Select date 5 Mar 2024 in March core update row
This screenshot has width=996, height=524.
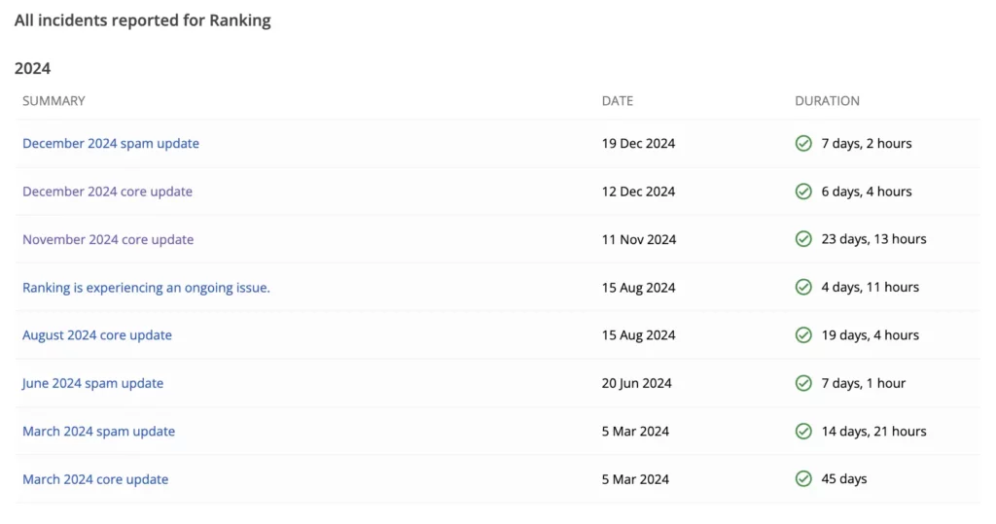[635, 479]
